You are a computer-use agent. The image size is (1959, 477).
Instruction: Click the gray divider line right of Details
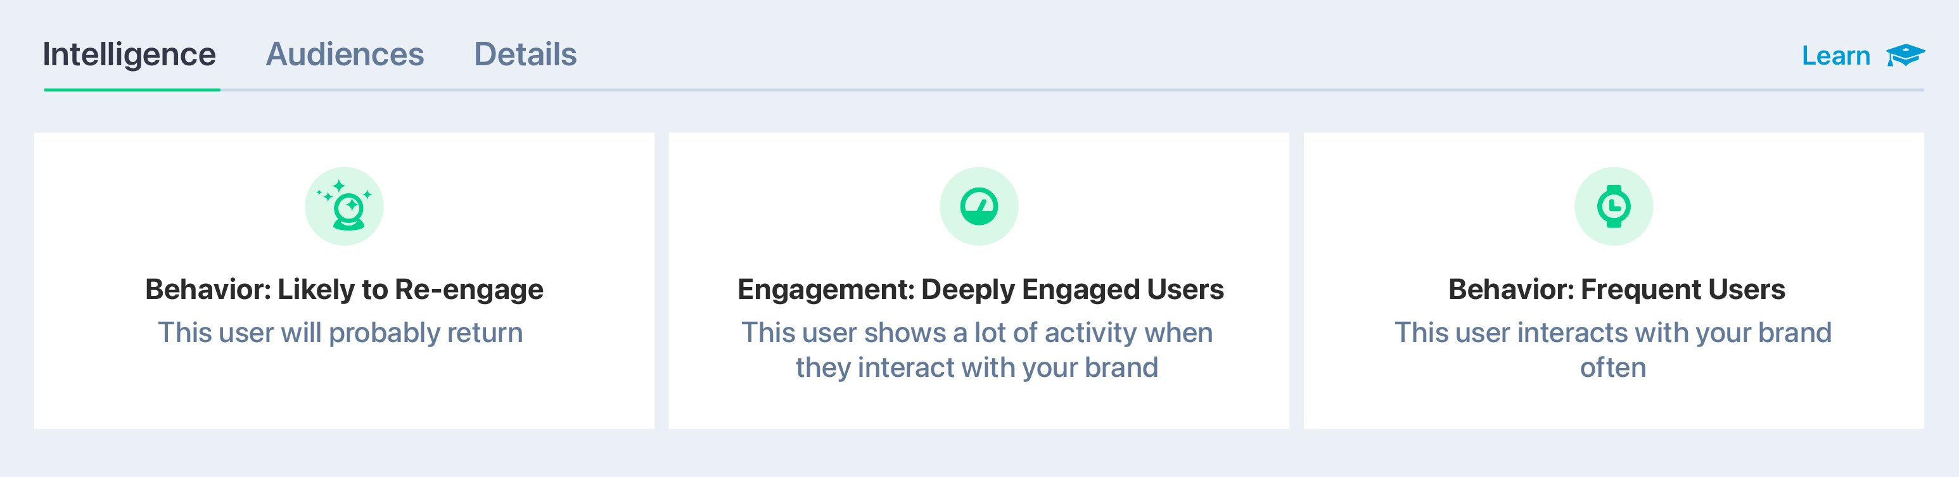pos(1140,90)
